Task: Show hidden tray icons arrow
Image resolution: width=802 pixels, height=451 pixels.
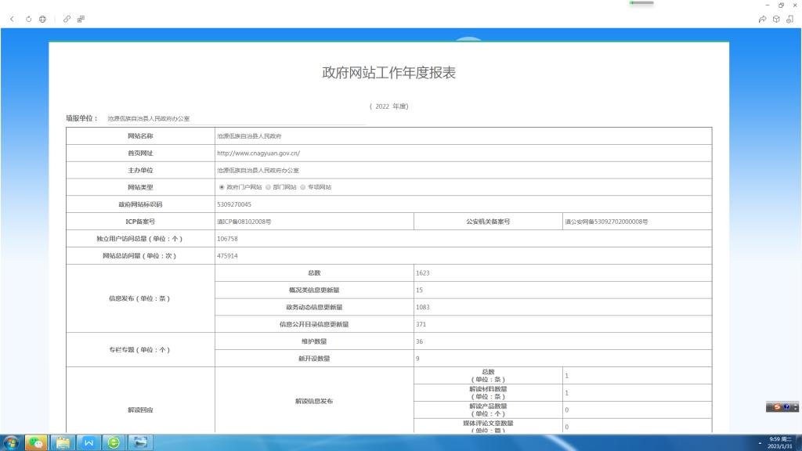Action: [x=760, y=443]
